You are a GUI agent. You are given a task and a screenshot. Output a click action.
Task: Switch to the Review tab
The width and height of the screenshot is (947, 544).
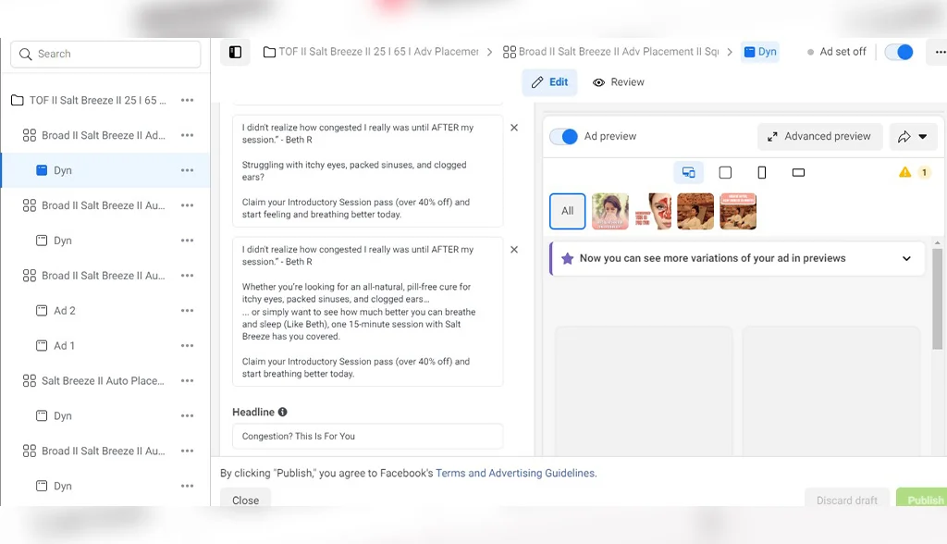point(618,82)
